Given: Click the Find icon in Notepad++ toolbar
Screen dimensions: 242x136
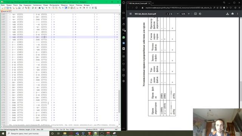Looking at the screenshot, I should tap(39, 8).
